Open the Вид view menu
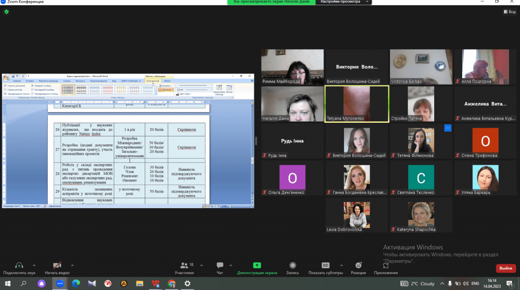This screenshot has width=520, height=290. point(509,12)
